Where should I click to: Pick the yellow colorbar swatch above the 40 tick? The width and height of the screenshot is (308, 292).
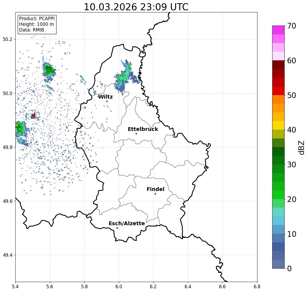(x=278, y=126)
